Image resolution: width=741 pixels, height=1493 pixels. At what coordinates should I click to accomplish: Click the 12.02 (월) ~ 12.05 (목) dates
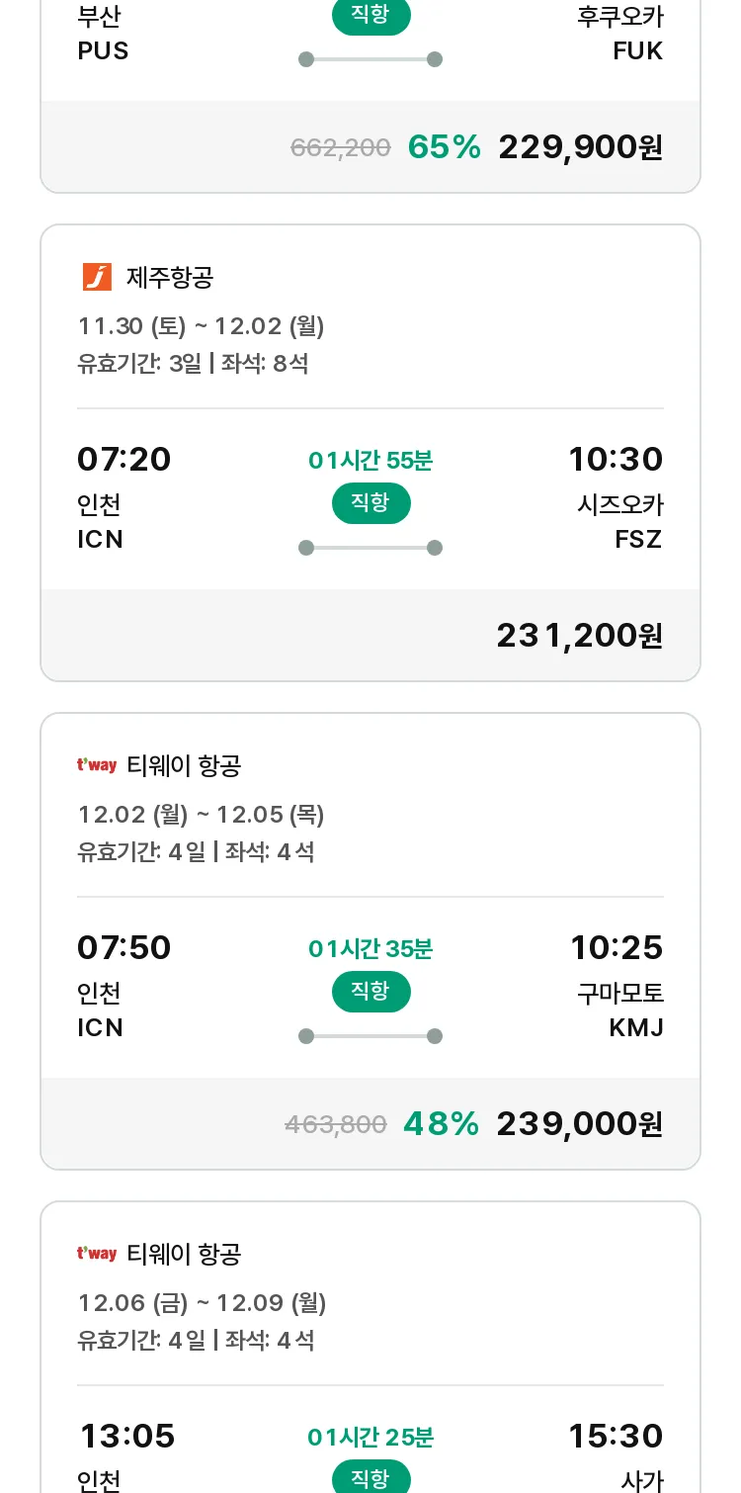202,815
